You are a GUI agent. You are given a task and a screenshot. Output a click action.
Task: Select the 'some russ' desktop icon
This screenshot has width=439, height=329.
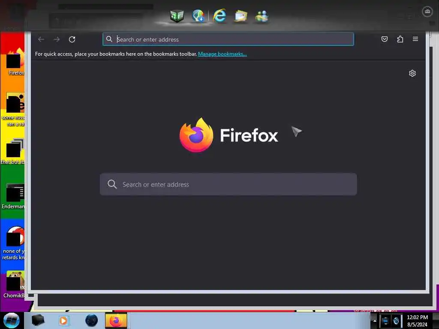click(x=14, y=110)
